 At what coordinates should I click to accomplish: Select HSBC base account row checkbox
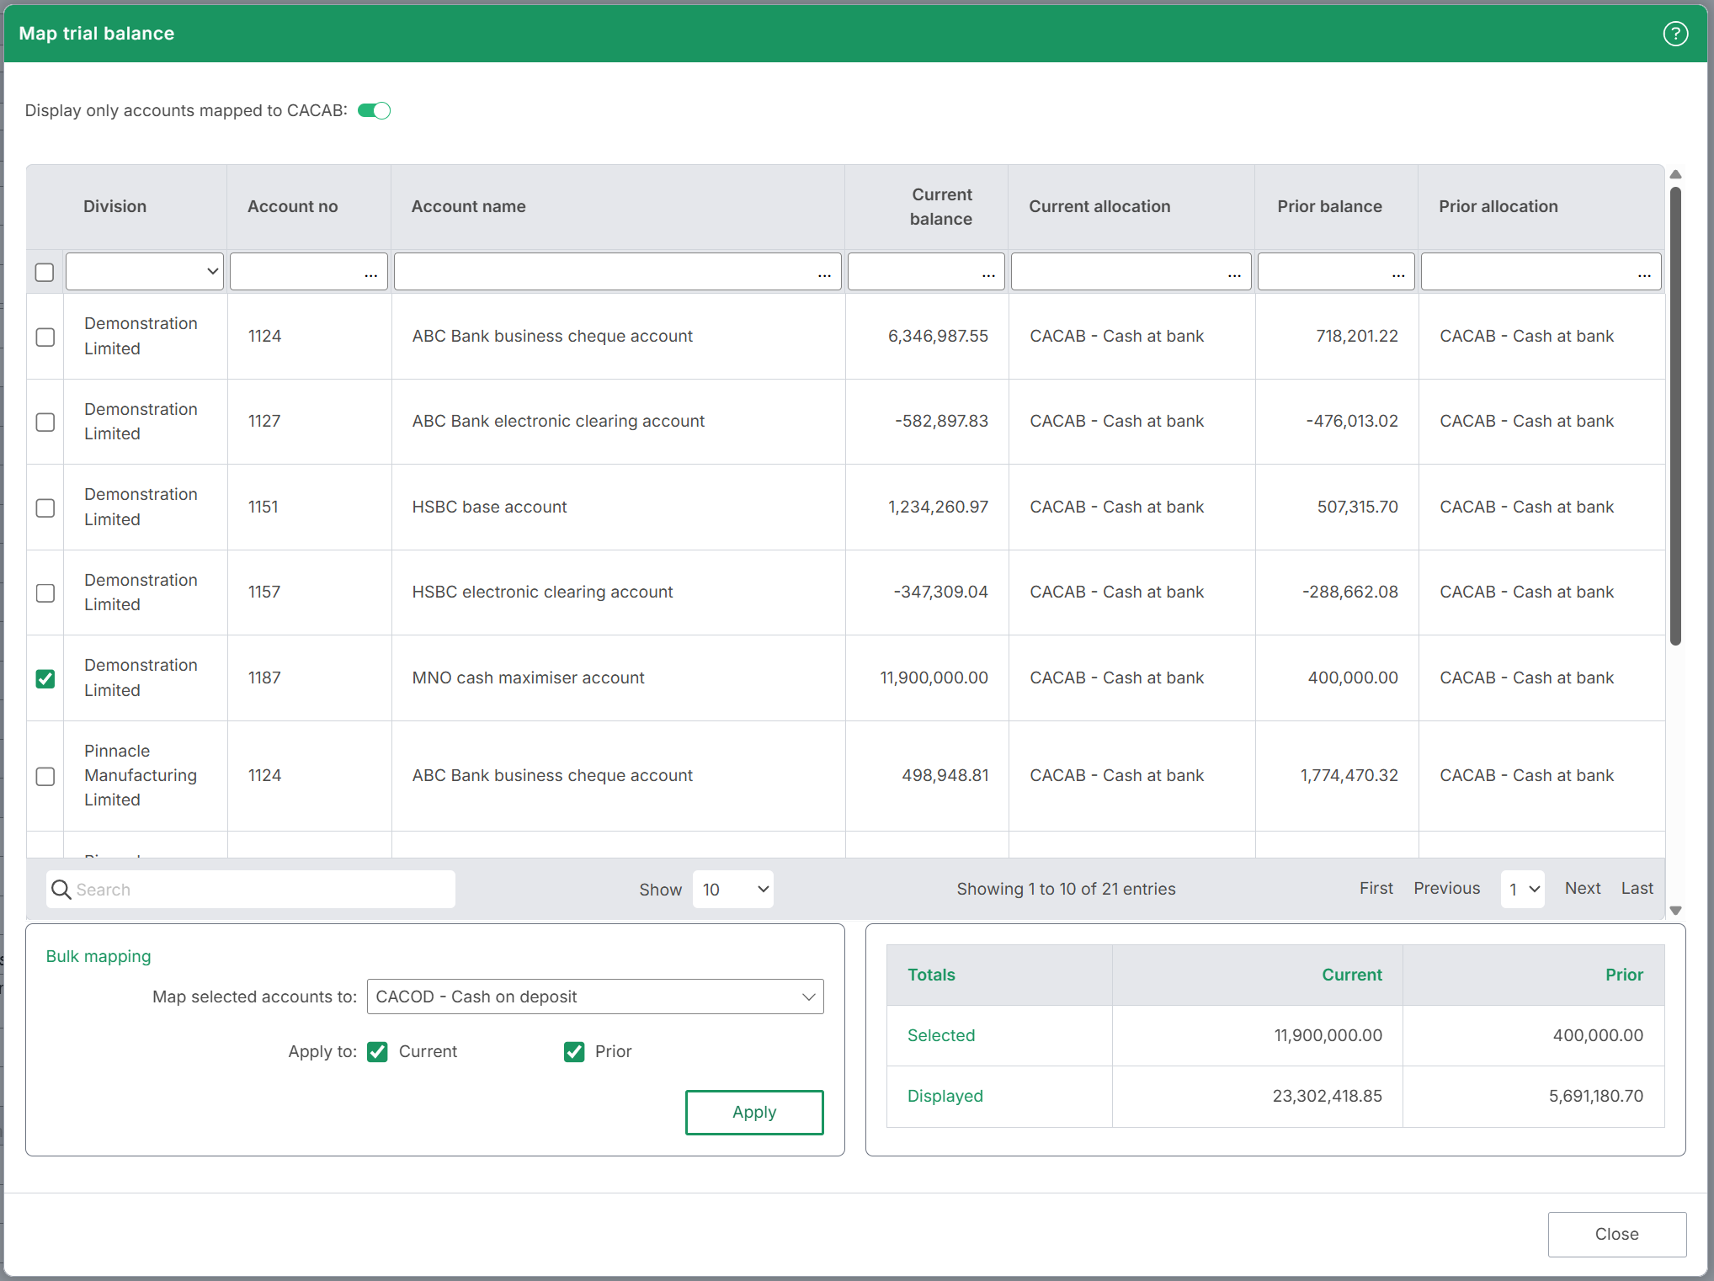pyautogui.click(x=45, y=508)
